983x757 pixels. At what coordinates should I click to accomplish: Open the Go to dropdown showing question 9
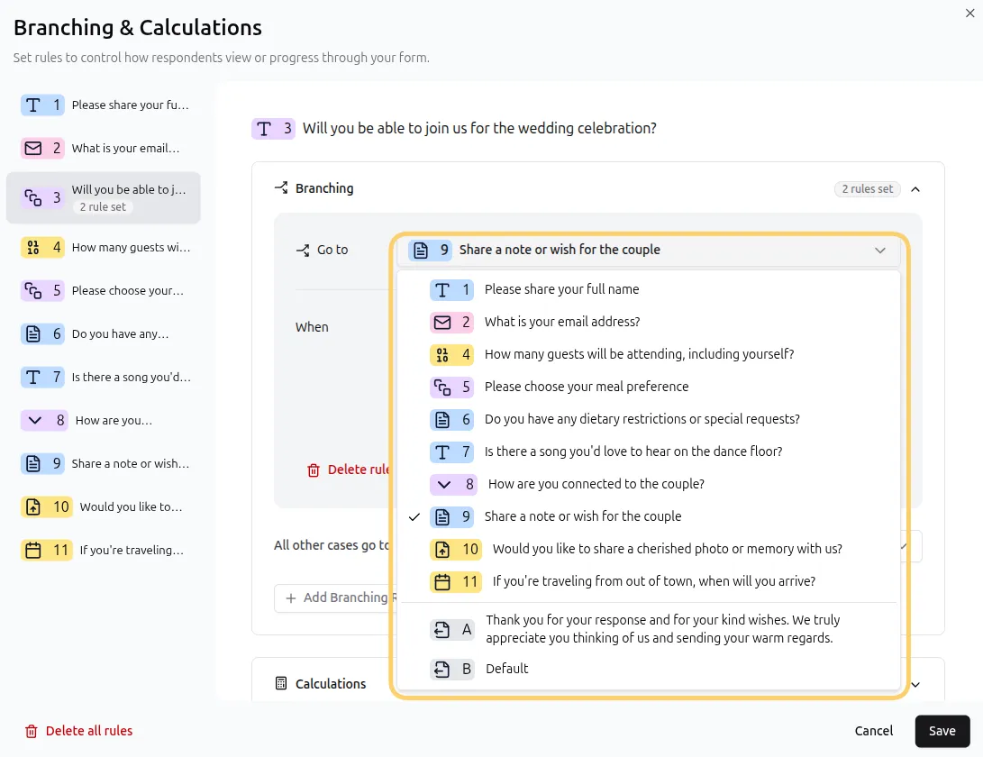tap(648, 251)
